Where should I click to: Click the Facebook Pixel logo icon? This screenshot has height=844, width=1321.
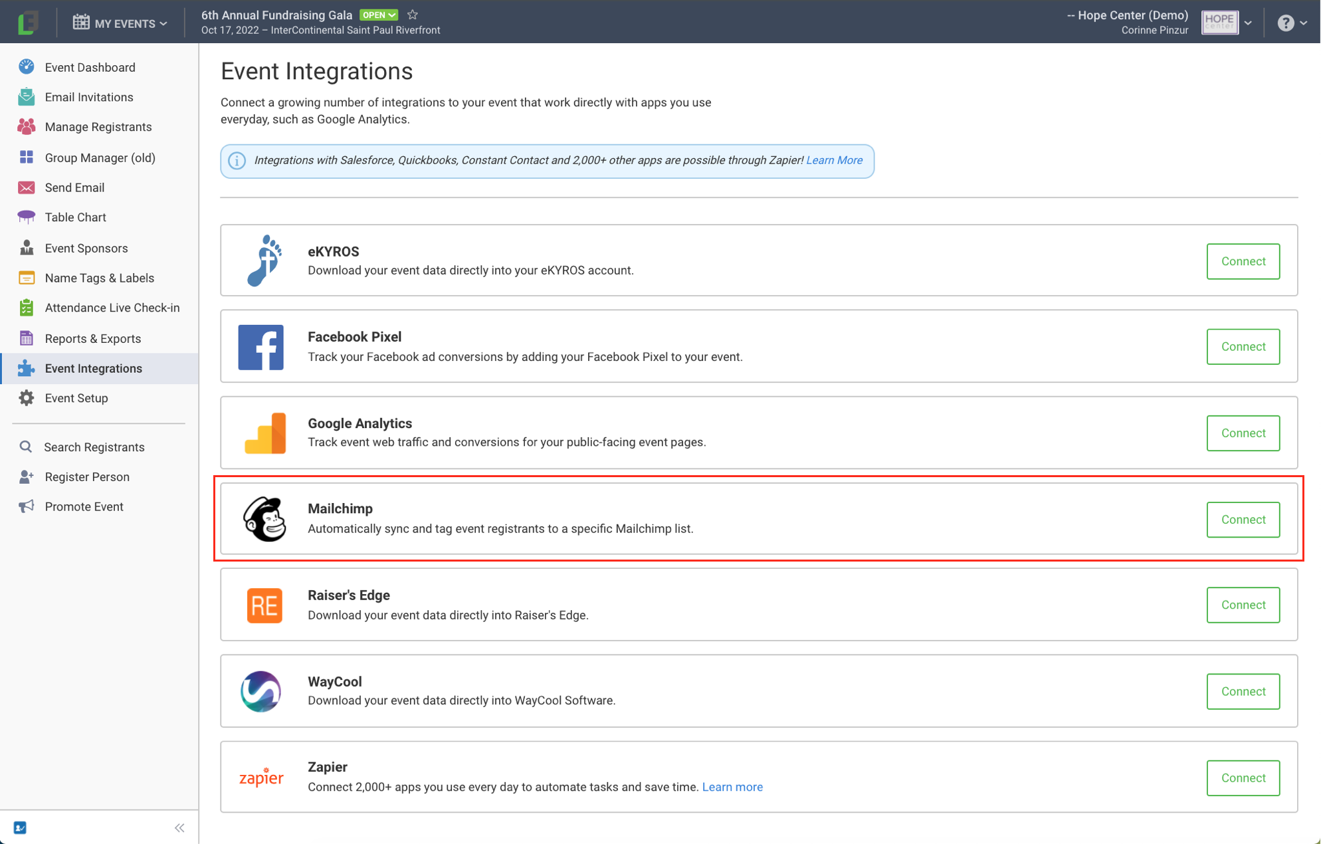coord(260,347)
